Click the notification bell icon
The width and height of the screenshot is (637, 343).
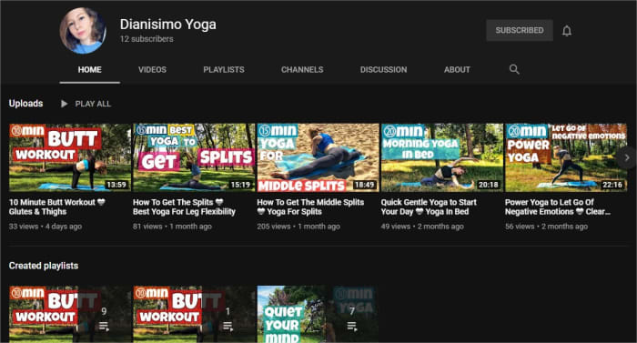[x=567, y=31]
